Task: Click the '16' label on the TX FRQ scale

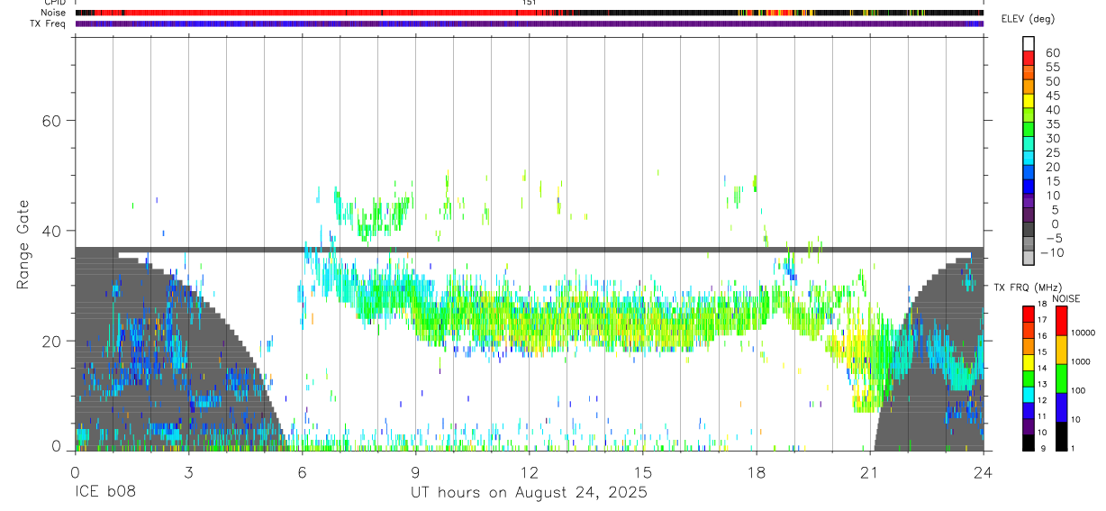Action: click(1040, 335)
